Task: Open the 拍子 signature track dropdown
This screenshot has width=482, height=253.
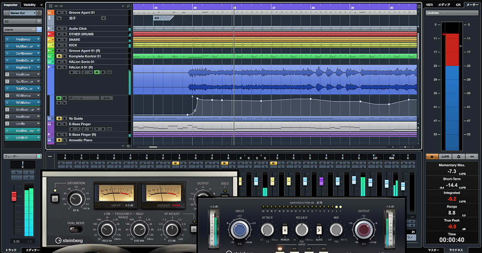Action: tap(103, 18)
